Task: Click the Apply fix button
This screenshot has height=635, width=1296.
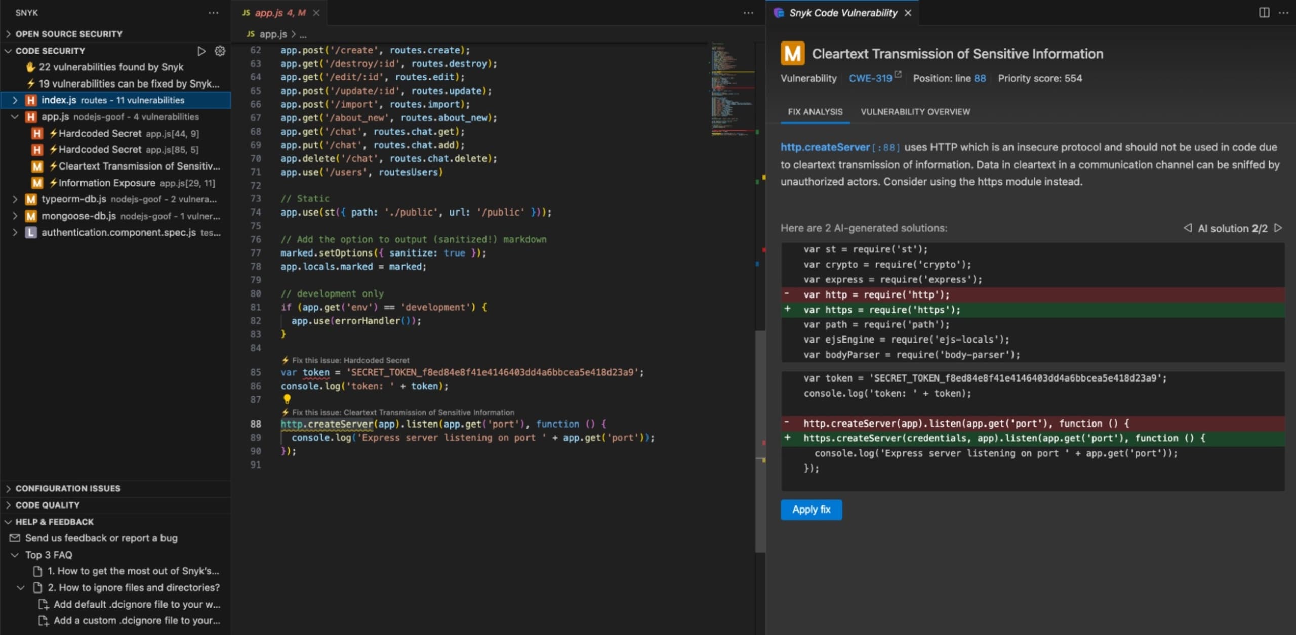Action: tap(811, 510)
